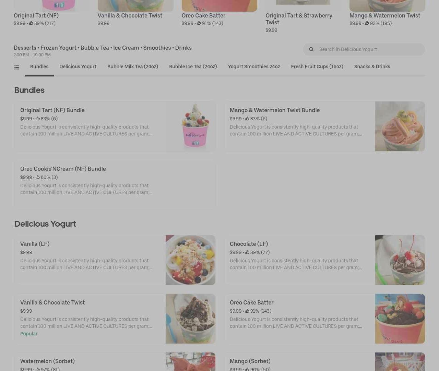The image size is (439, 371).
Task: Open the menu categories list icon
Action: pyautogui.click(x=16, y=67)
